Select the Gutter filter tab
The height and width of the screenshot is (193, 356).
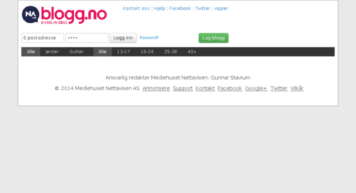(x=77, y=52)
